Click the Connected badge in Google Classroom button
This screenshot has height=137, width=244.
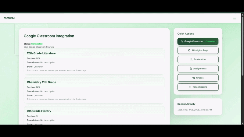pyautogui.click(x=210, y=41)
